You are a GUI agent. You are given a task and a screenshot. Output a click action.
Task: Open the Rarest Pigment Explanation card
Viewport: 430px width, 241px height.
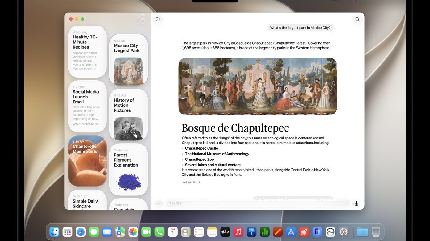pos(129,170)
